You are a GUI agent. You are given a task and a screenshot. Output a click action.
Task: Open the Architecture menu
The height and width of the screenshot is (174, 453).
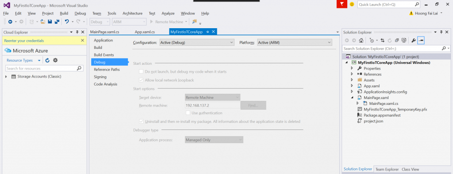(132, 13)
